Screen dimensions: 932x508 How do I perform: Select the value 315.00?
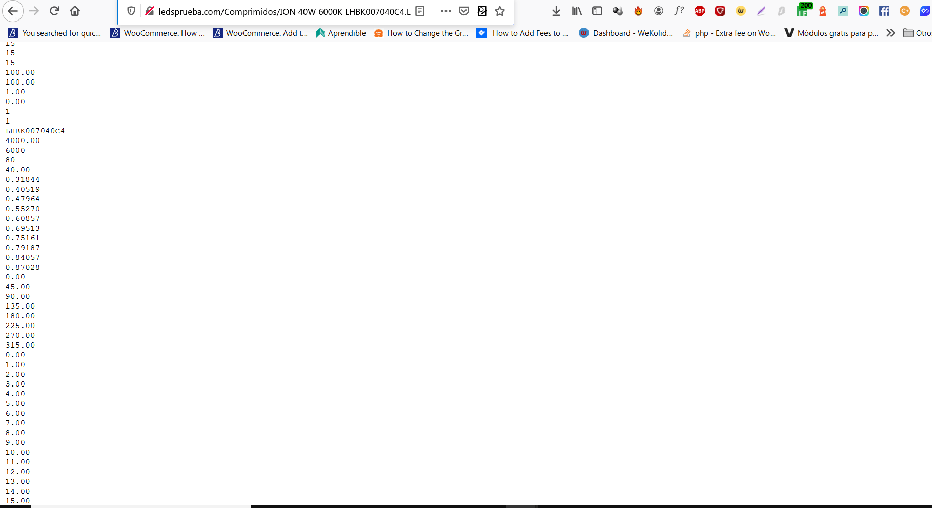pos(21,345)
